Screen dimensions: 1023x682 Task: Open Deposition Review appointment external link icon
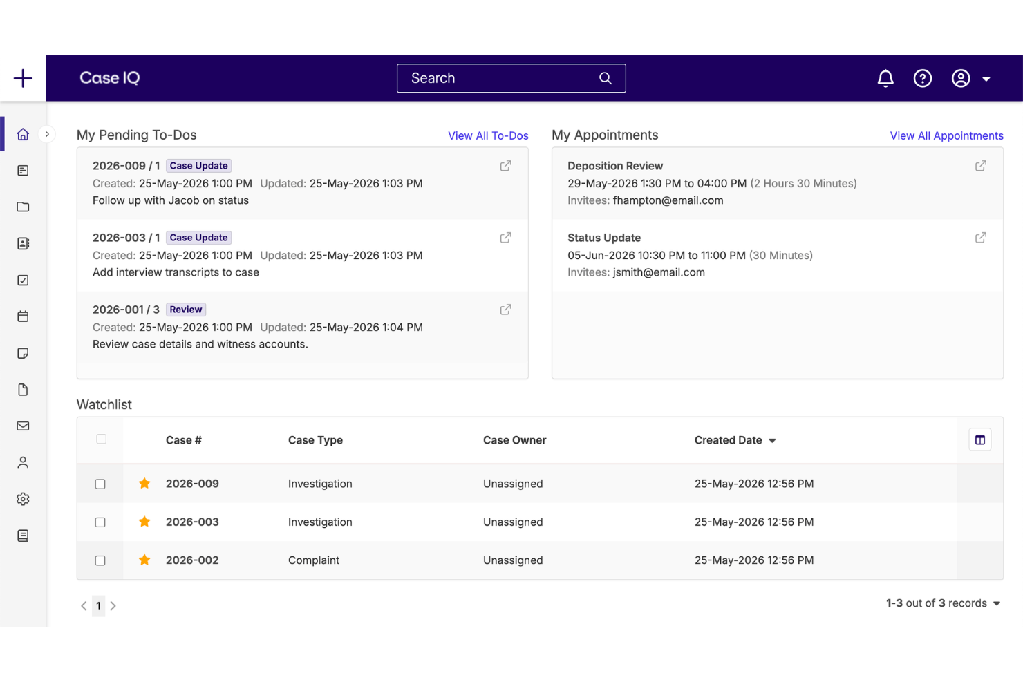click(981, 166)
